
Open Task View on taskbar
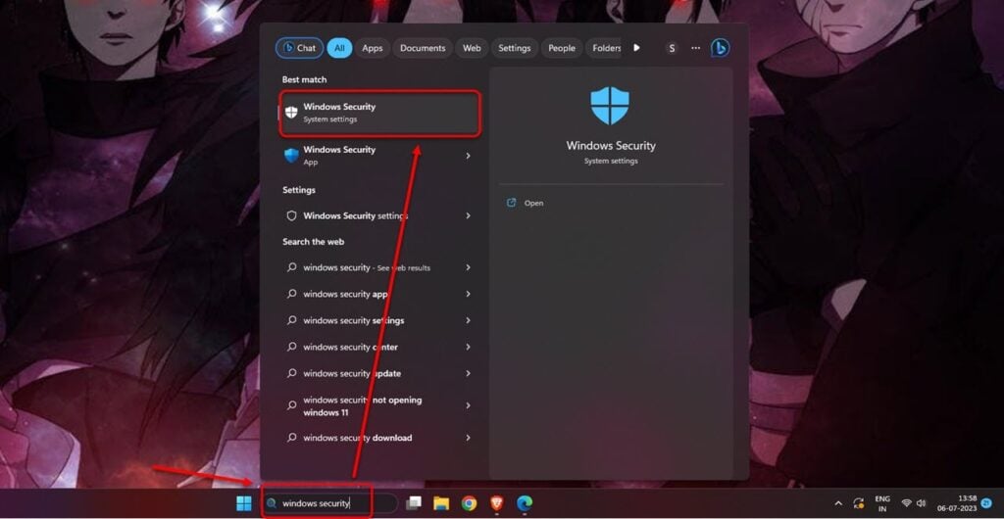click(414, 503)
